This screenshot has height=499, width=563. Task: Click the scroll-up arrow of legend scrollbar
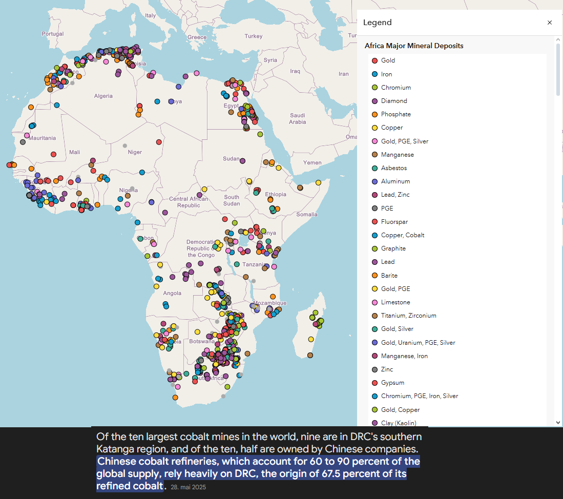coord(558,39)
